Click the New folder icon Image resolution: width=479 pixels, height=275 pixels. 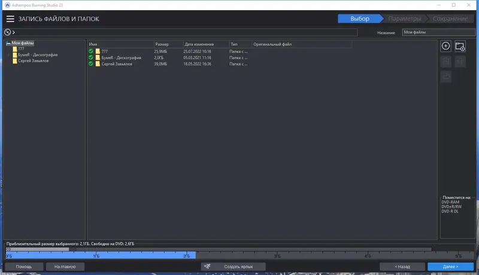460,46
